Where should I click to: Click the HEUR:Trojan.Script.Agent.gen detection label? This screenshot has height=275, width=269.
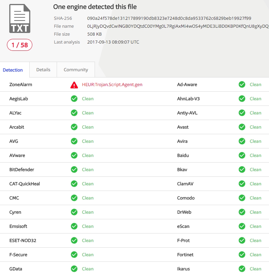pos(112,84)
